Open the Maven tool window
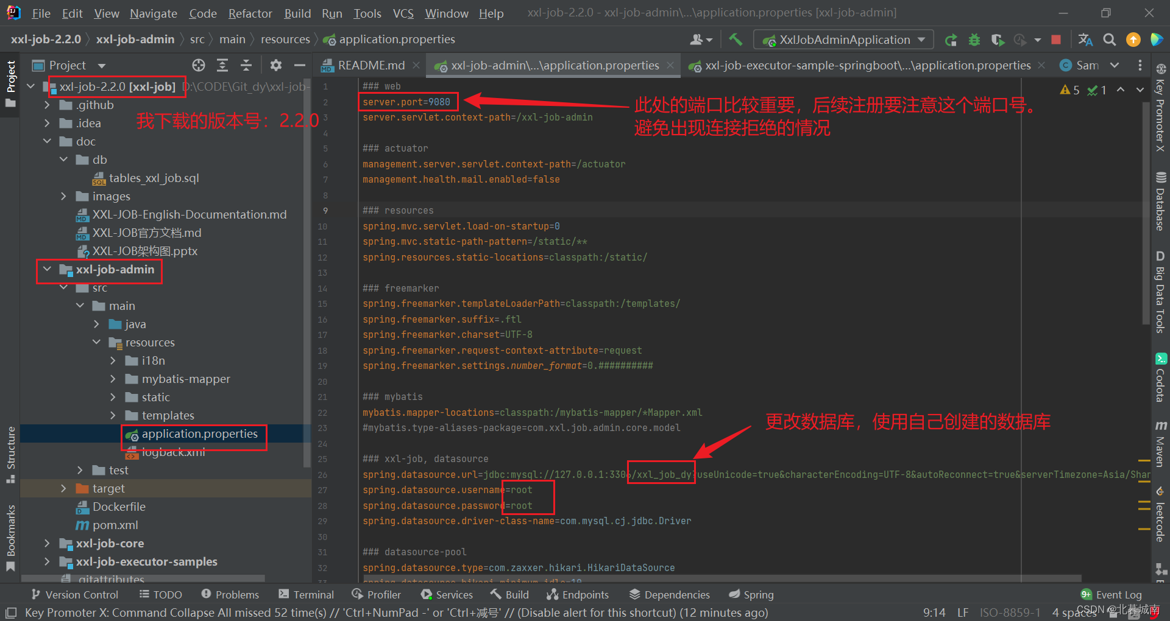The image size is (1170, 621). pos(1160,443)
